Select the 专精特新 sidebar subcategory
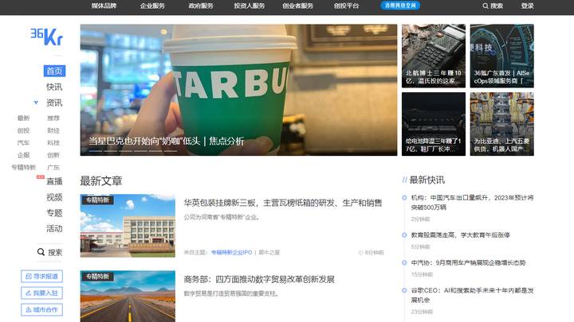 click(x=23, y=168)
